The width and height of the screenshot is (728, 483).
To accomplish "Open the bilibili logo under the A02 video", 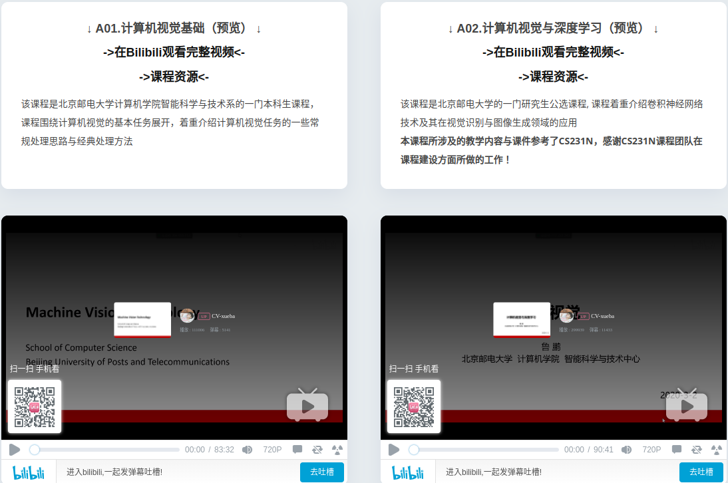I will coord(408,472).
